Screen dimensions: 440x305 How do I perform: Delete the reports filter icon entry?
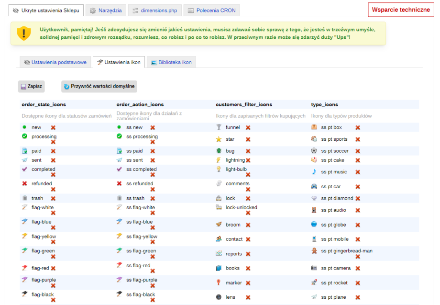coord(248,254)
